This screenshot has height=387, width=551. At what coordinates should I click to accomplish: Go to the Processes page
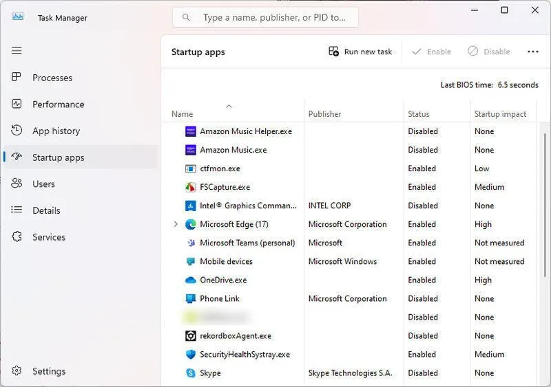pyautogui.click(x=81, y=78)
